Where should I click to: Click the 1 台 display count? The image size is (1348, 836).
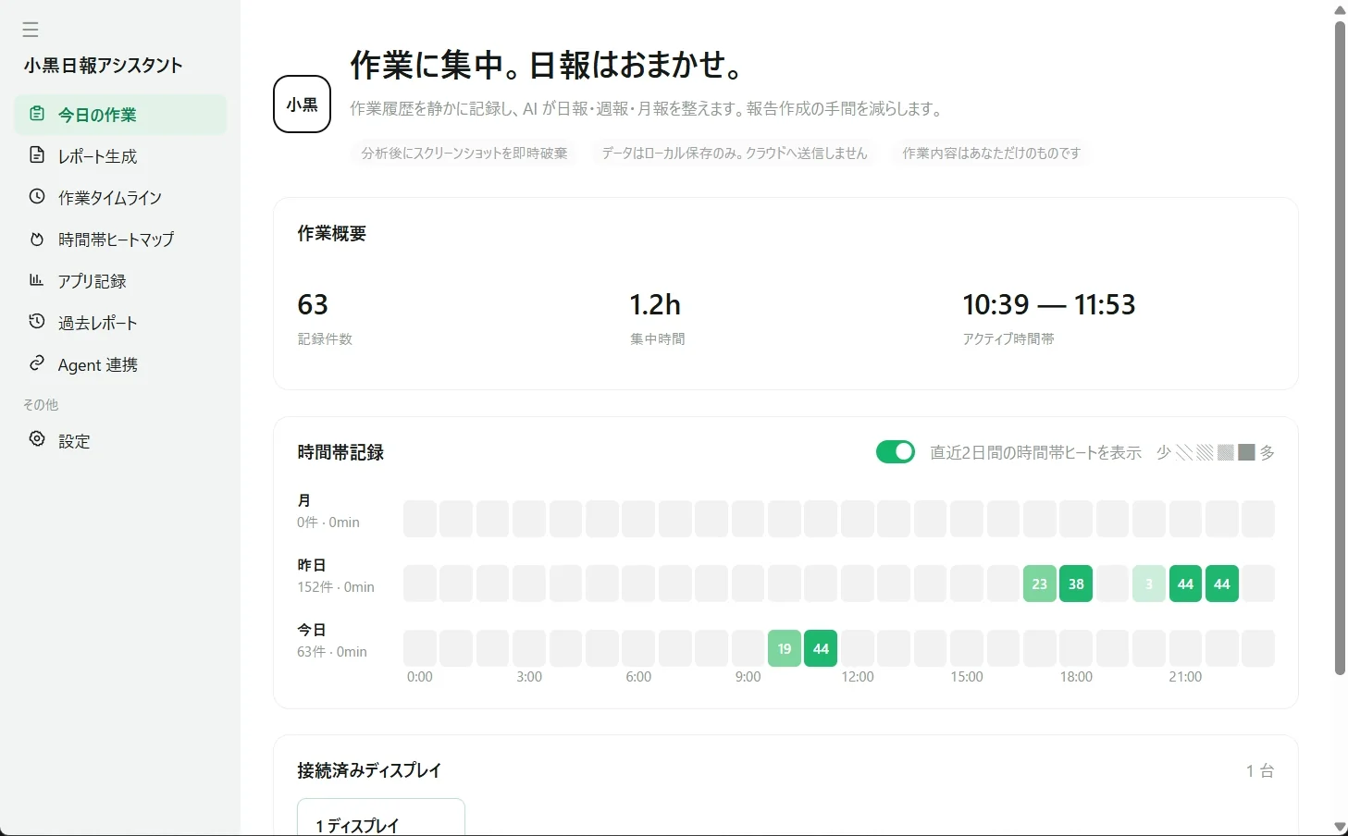[x=1260, y=770]
